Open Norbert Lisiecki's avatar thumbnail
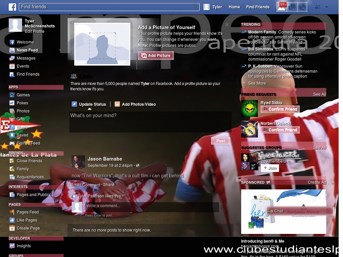Image resolution: width=343 pixels, height=257 pixels. [249, 129]
